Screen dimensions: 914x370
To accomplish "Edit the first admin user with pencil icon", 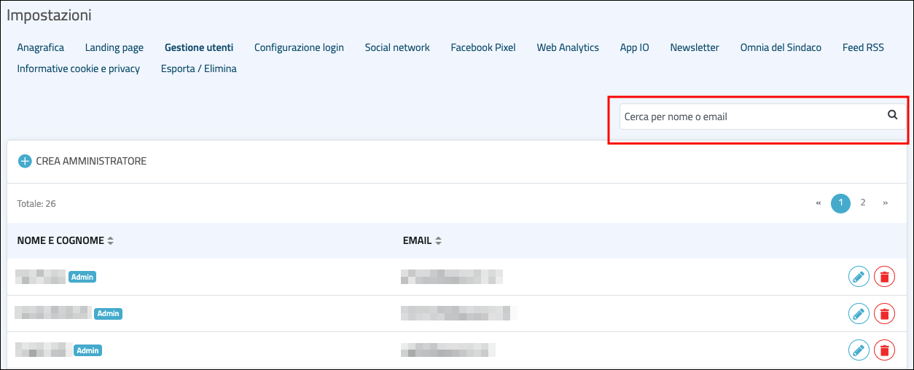I will click(859, 277).
